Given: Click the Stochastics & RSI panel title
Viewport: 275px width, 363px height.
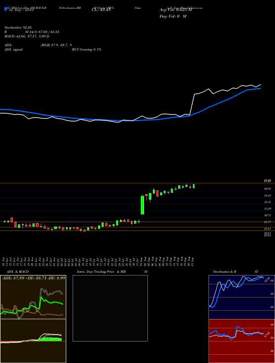Looking at the screenshot, I should tap(236, 272).
